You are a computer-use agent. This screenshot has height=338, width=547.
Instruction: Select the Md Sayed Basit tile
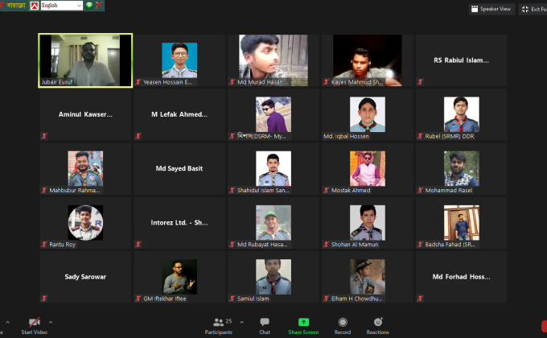click(x=179, y=169)
